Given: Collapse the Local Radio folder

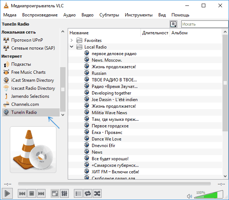Looking at the screenshot, I should coord(72,47).
